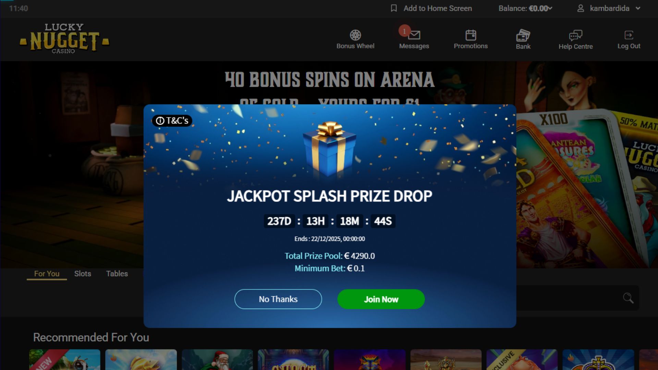Click the Log Out icon
658x370 pixels.
(x=629, y=35)
